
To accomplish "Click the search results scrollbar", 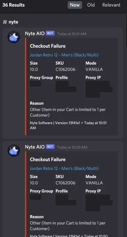I will pyautogui.click(x=126, y=30).
